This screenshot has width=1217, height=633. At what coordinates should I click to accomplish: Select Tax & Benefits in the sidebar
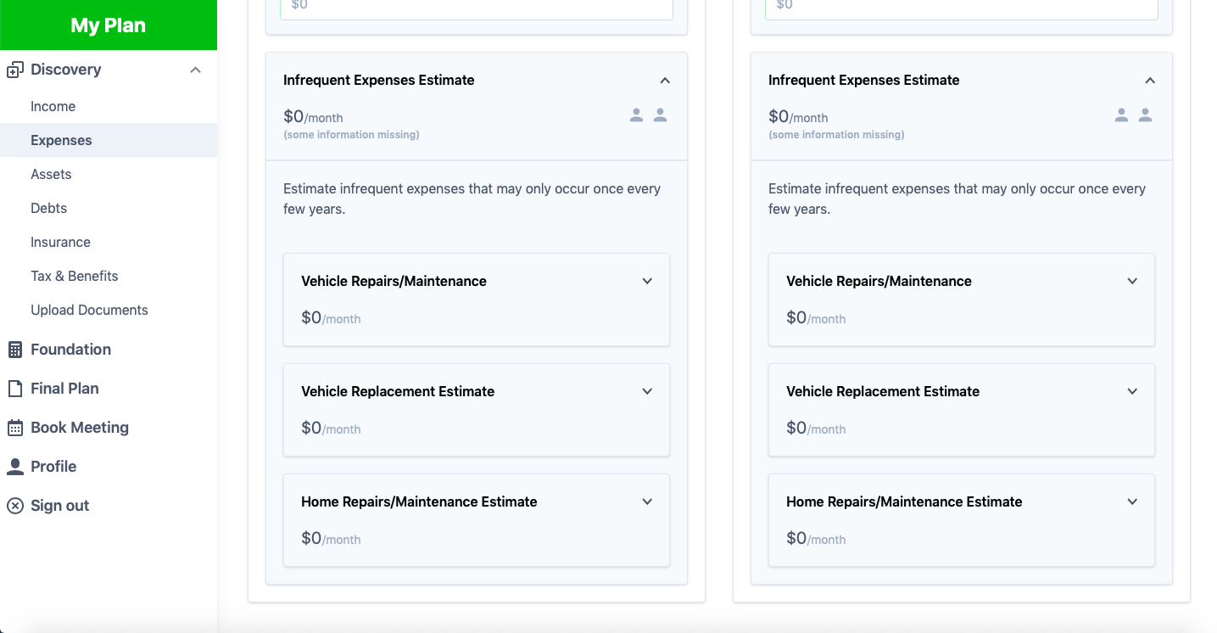point(75,276)
